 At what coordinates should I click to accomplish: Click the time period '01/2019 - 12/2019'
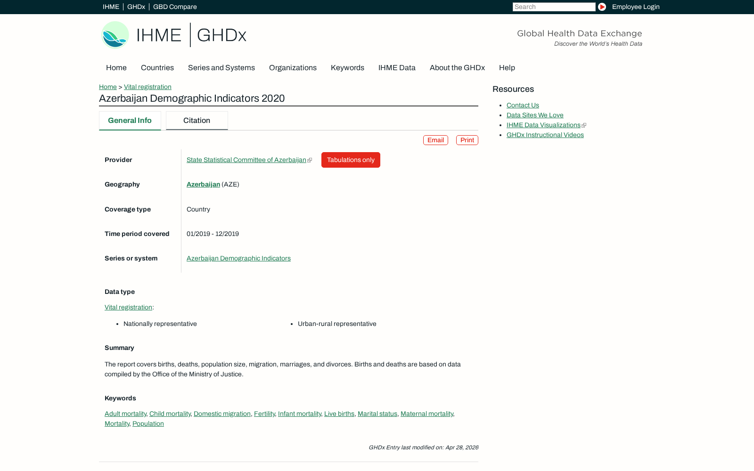213,234
